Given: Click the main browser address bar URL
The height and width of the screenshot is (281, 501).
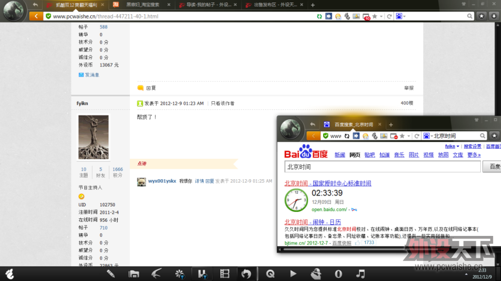Looking at the screenshot, I should 105,17.
